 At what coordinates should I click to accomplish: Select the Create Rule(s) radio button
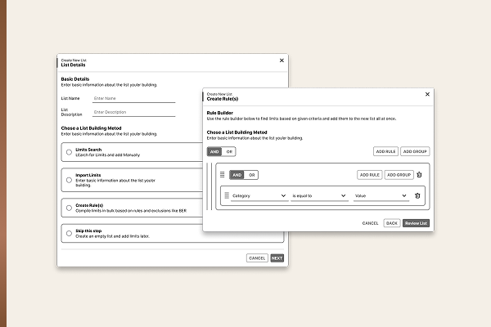coord(68,208)
